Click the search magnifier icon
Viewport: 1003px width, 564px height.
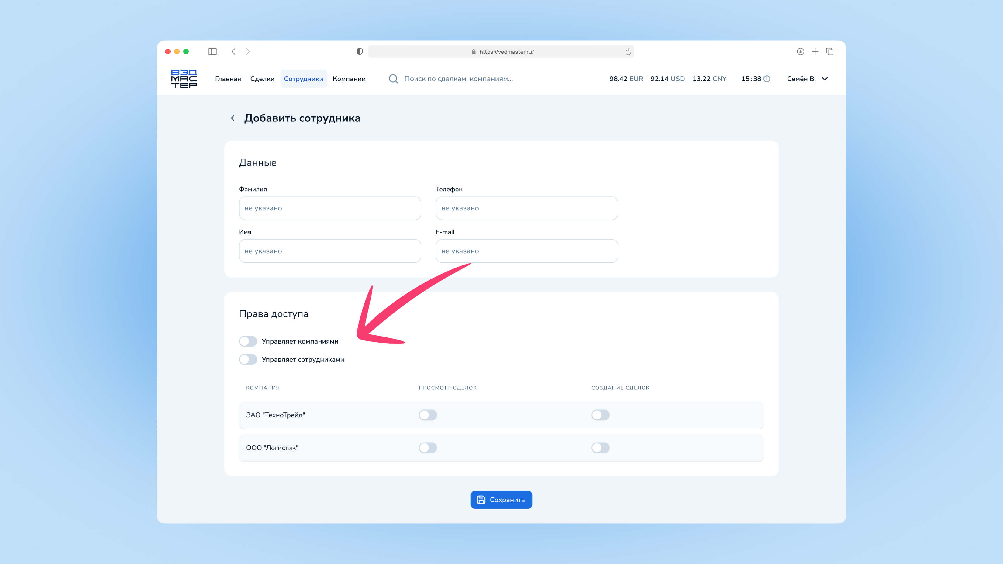pyautogui.click(x=393, y=79)
